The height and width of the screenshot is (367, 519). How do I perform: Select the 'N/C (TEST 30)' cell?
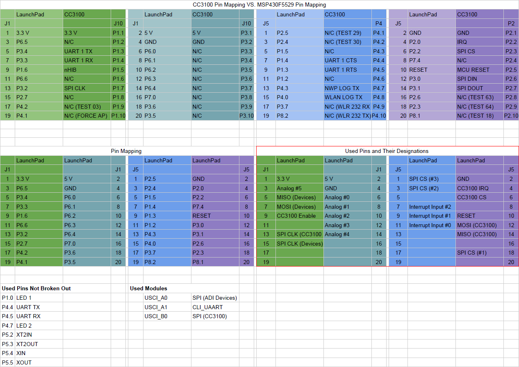point(348,42)
